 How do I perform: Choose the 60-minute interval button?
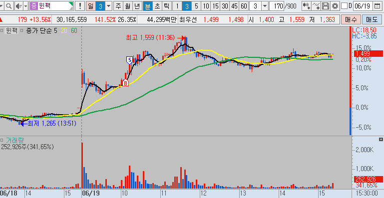click(x=243, y=6)
